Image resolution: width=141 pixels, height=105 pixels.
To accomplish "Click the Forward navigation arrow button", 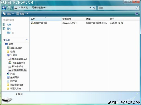I will [9, 8].
